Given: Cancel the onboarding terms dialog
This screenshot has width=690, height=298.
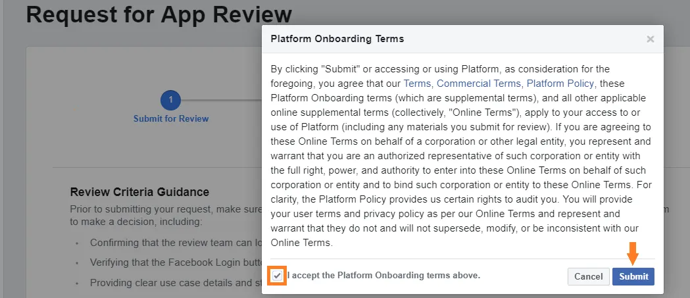Looking at the screenshot, I should tap(588, 276).
